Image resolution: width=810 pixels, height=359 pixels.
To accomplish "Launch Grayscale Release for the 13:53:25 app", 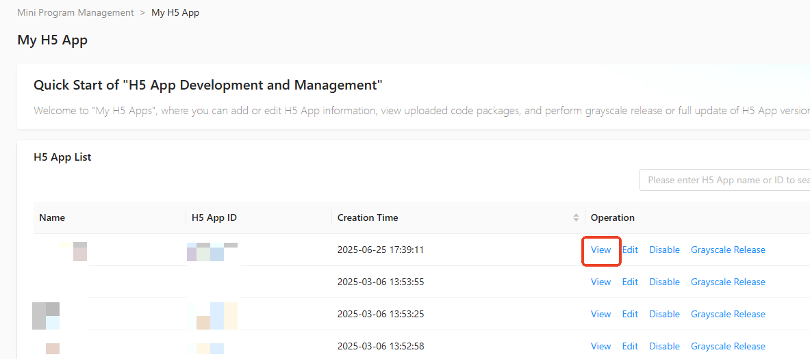I will tap(728, 314).
